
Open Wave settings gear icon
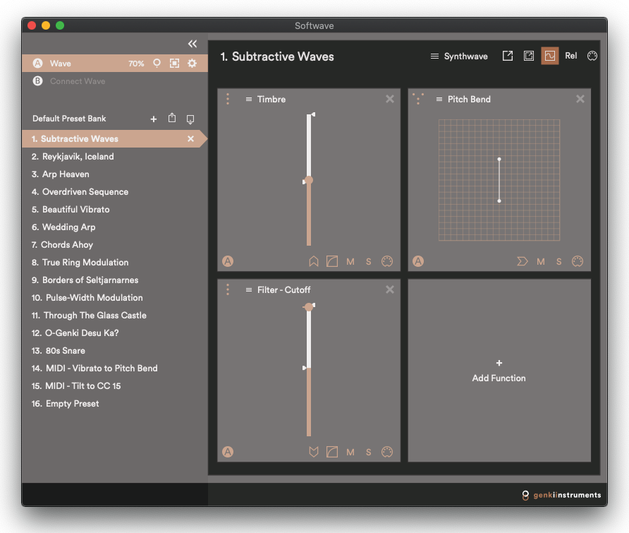click(x=192, y=63)
